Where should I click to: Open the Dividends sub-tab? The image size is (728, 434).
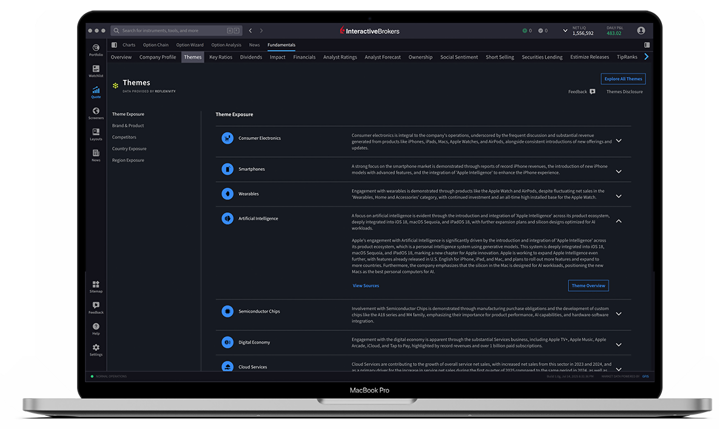251,57
